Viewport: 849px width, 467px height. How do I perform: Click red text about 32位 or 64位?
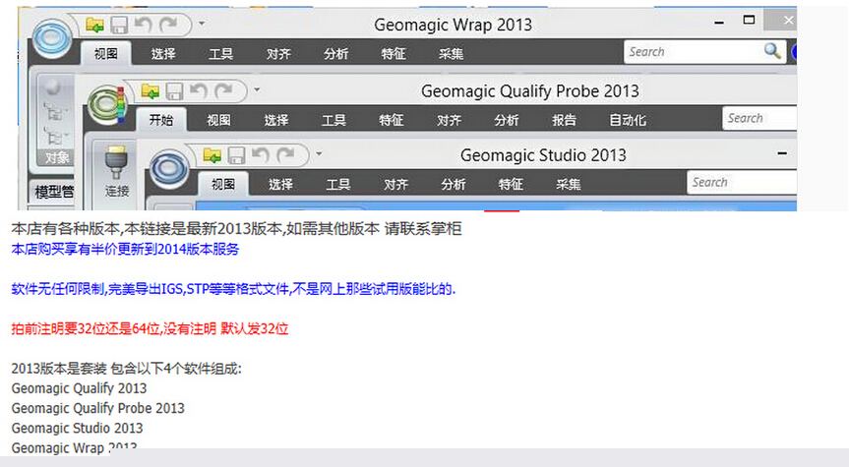tap(150, 328)
